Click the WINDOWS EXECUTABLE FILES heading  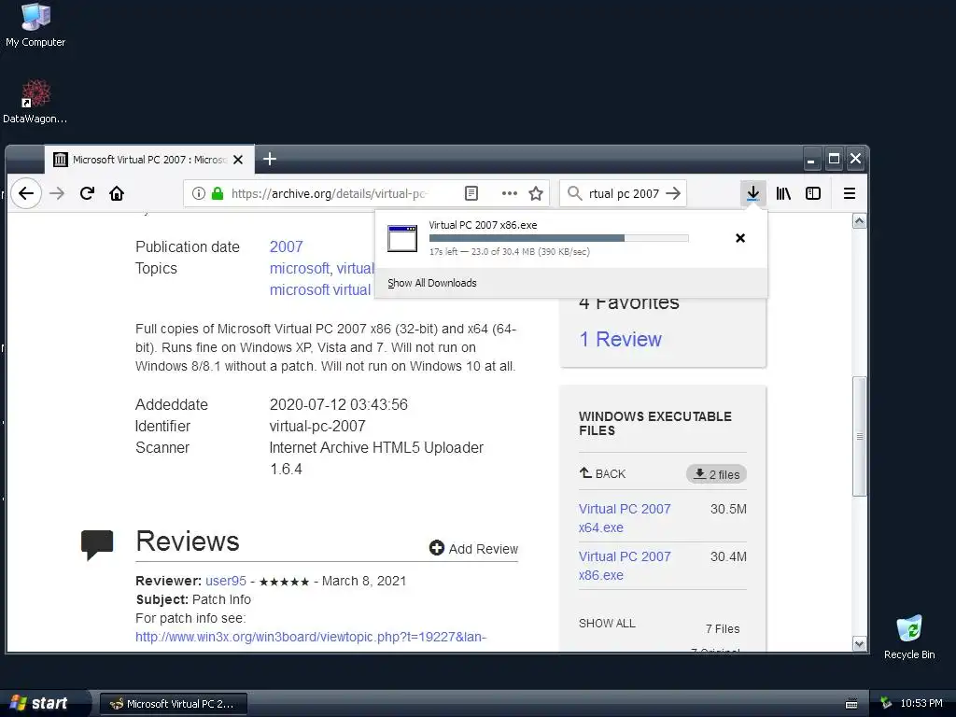(654, 423)
